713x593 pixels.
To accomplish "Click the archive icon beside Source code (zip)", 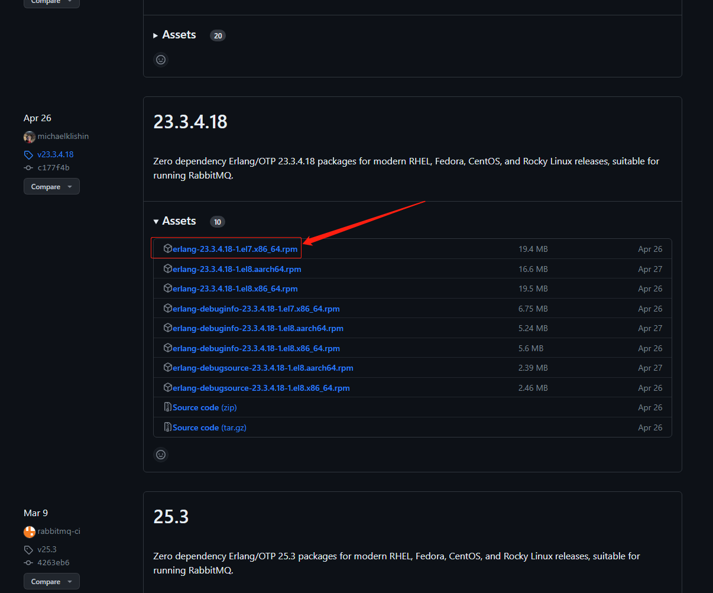I will [168, 407].
